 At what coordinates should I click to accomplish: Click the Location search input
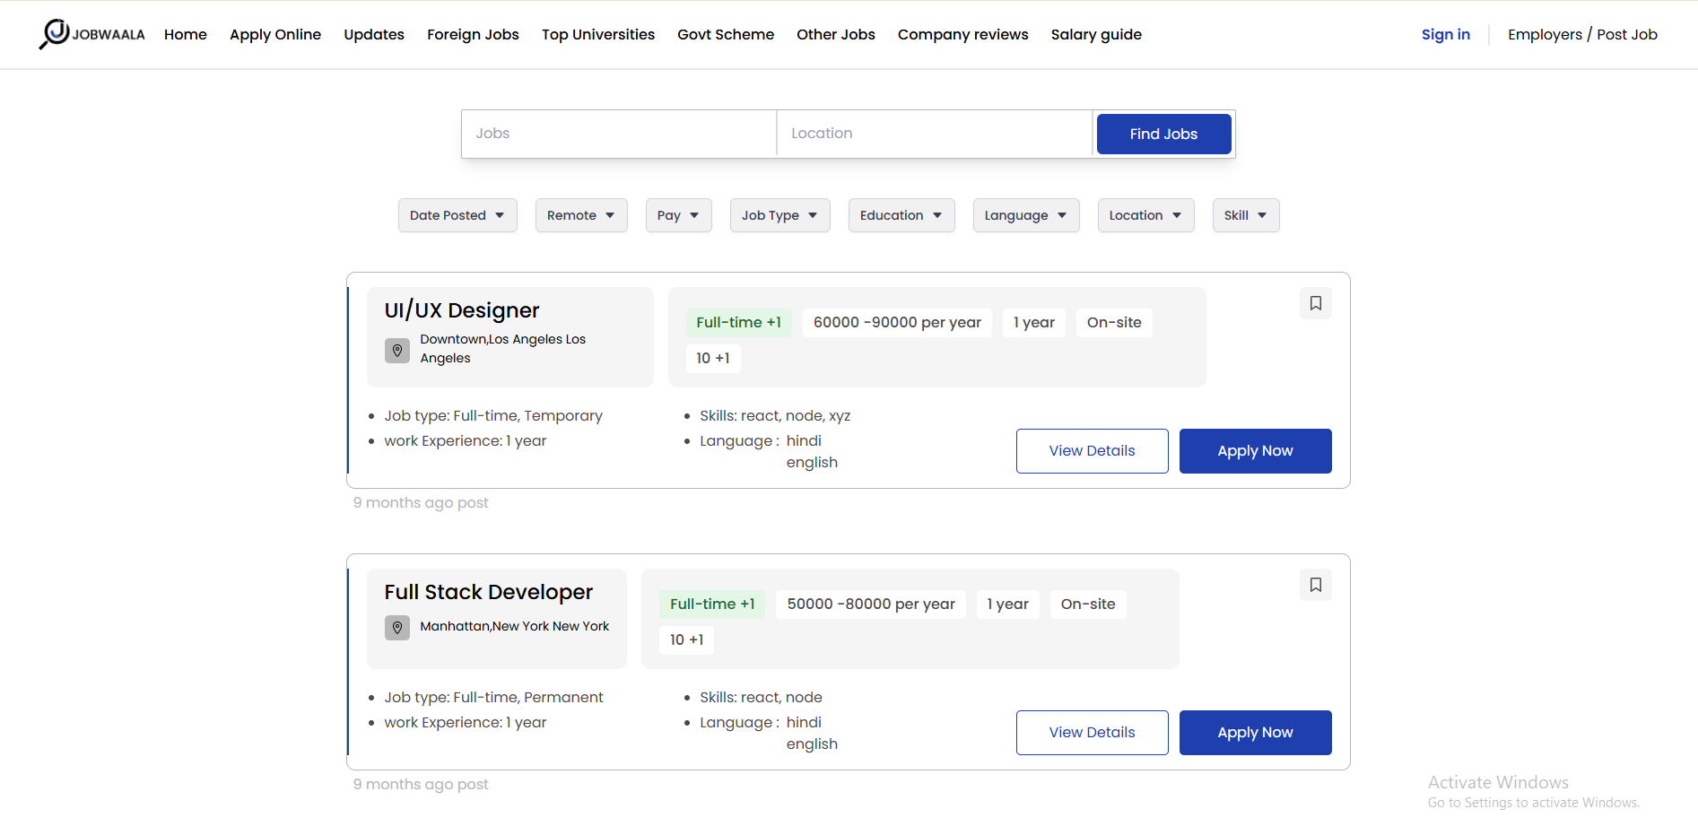[x=934, y=134]
